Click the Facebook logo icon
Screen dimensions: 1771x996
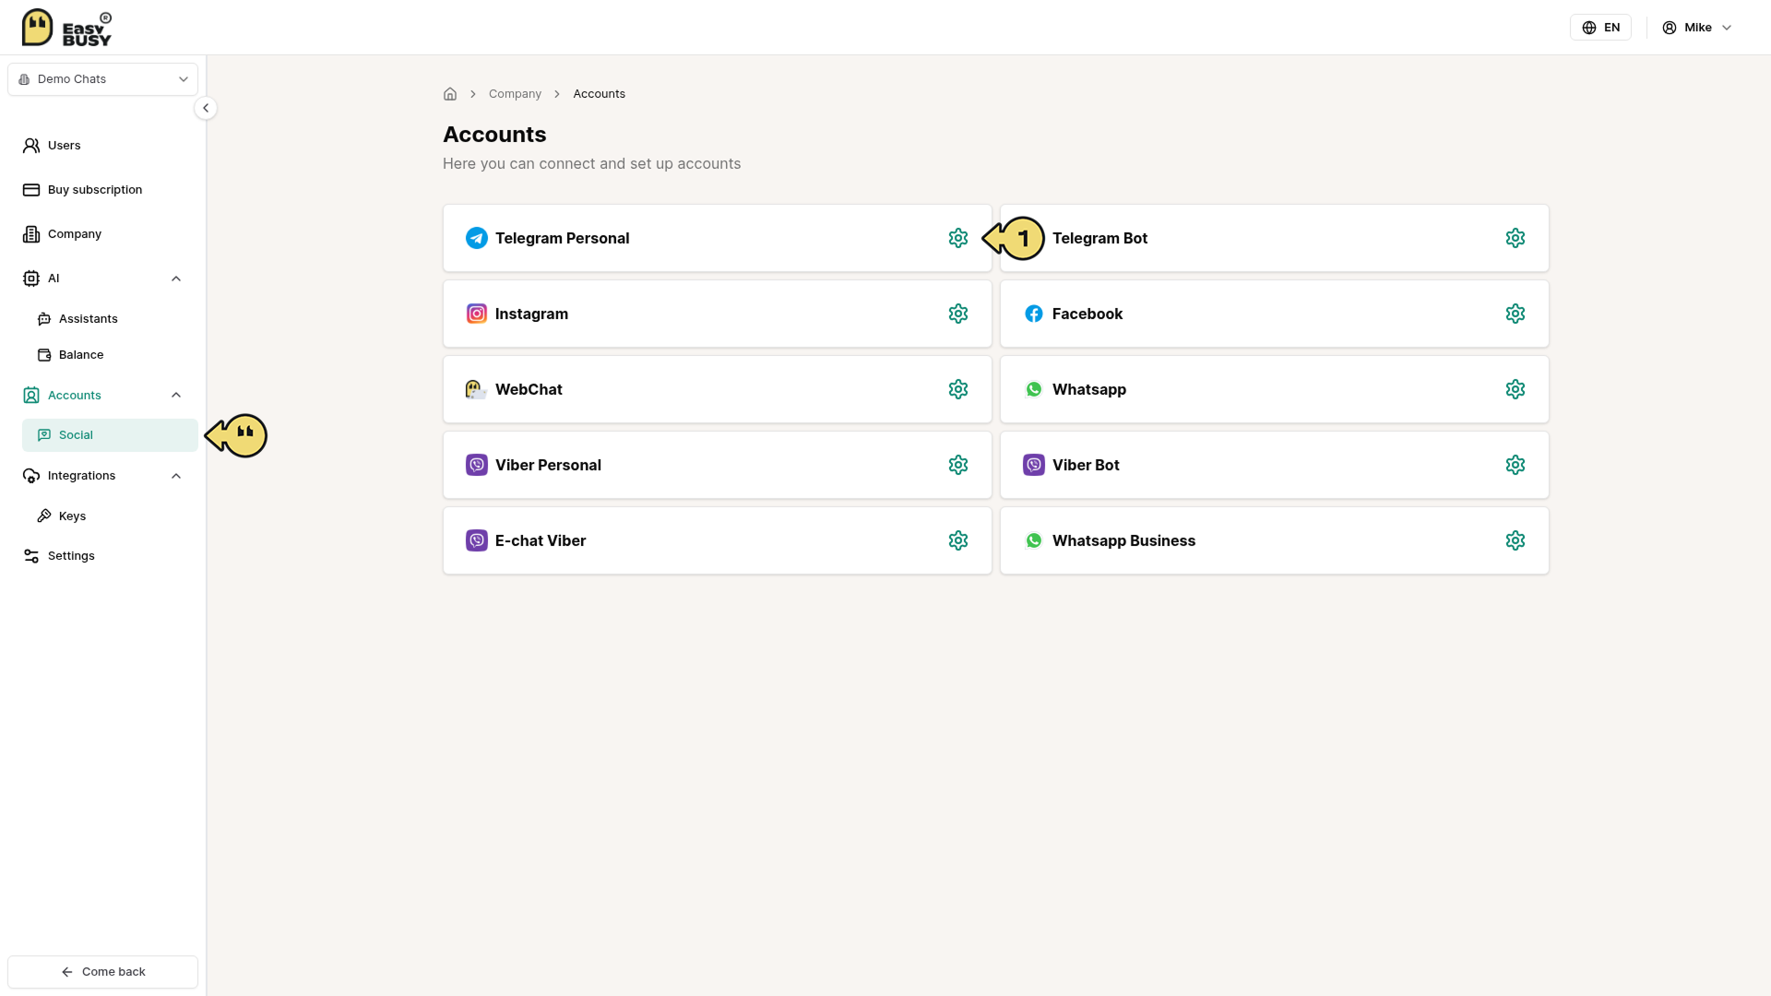click(1034, 314)
